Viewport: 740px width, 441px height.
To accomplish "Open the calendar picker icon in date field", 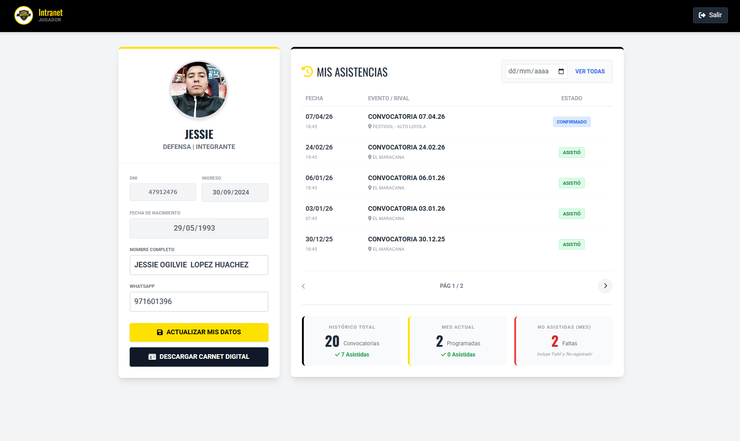I will (561, 71).
